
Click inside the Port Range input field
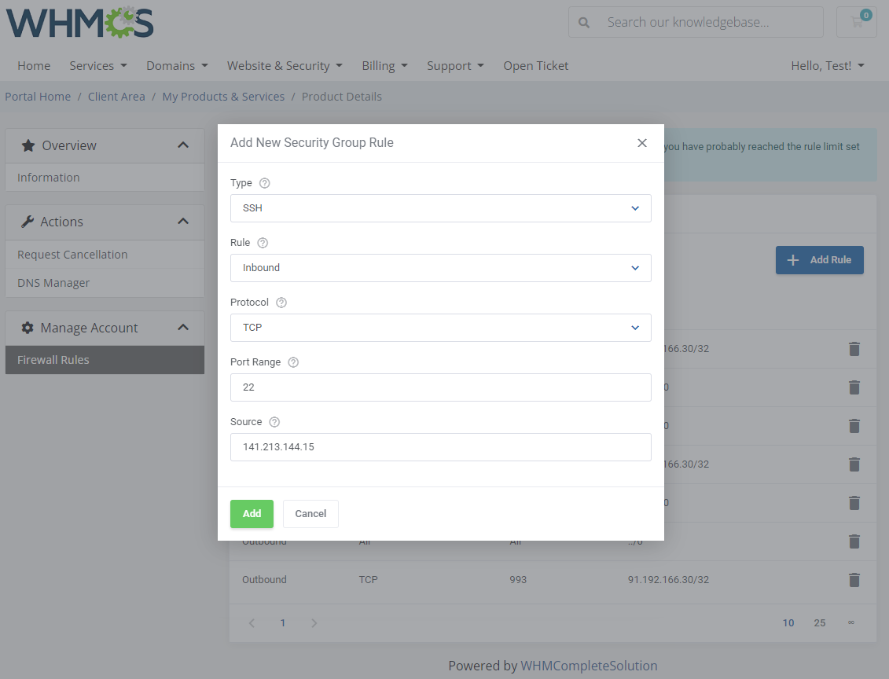tap(440, 387)
